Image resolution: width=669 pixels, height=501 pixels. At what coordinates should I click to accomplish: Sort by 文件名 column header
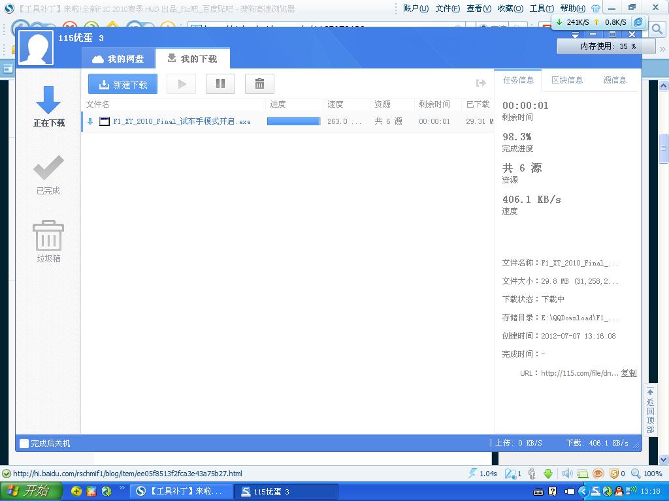click(x=98, y=104)
